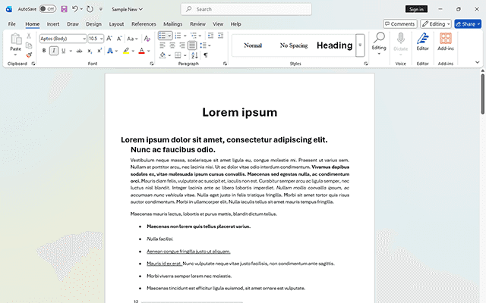
Task: Activate the Format Painter brush
Action: pos(29,55)
